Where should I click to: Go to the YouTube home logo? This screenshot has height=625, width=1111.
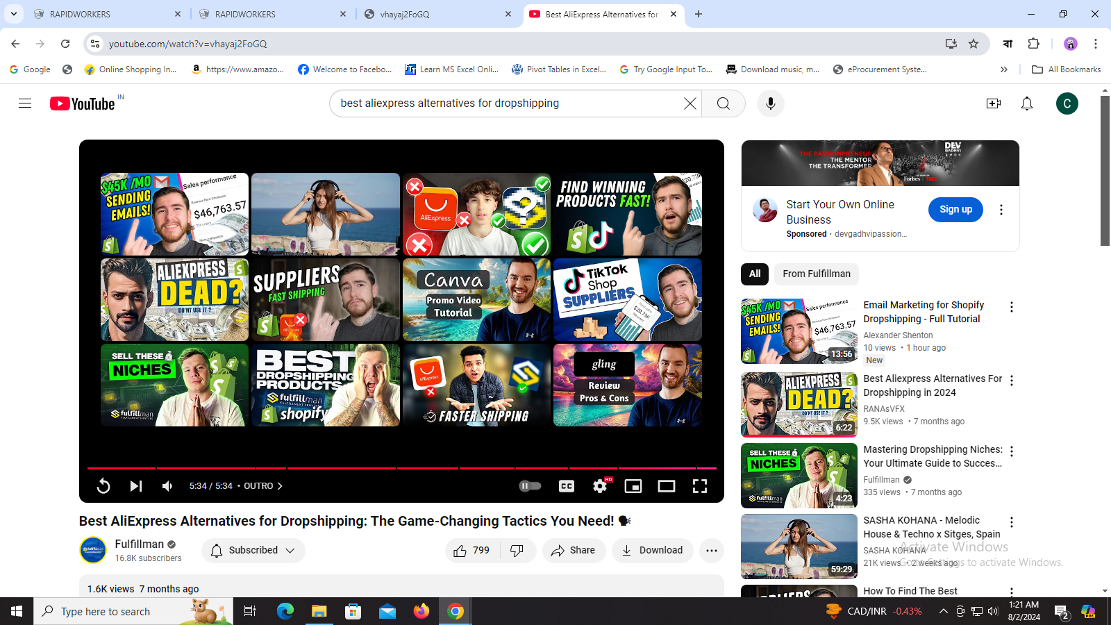pos(82,103)
